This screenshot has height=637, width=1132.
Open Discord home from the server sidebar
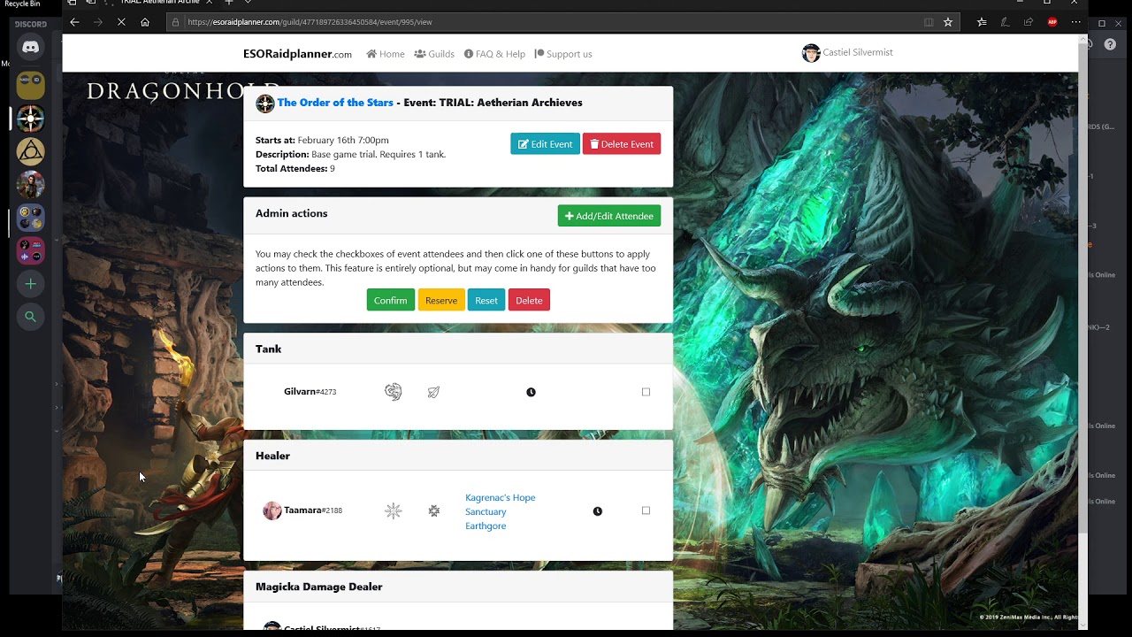pyautogui.click(x=30, y=47)
